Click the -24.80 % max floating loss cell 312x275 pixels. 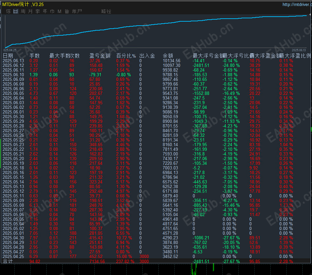pyautogui.click(x=231, y=65)
